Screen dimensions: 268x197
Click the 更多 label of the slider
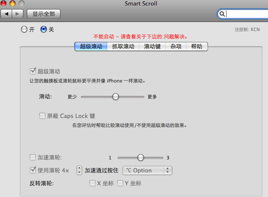(152, 97)
